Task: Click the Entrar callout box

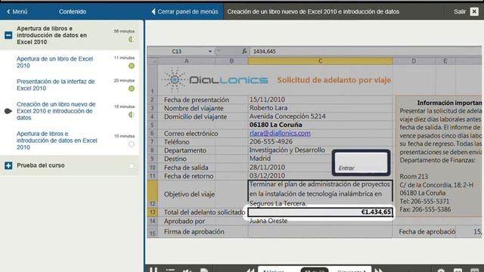Action: pyautogui.click(x=361, y=162)
